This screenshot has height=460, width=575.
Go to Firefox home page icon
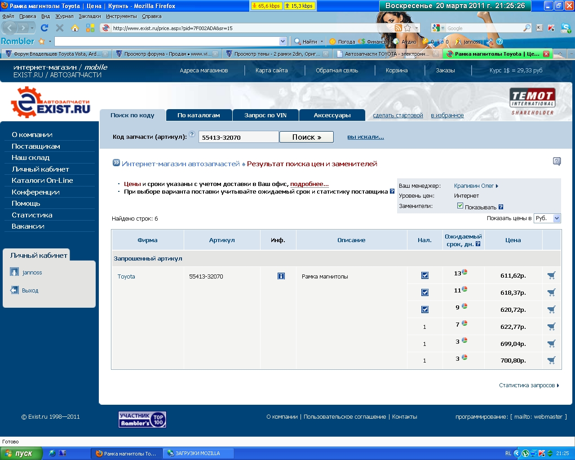(75, 28)
